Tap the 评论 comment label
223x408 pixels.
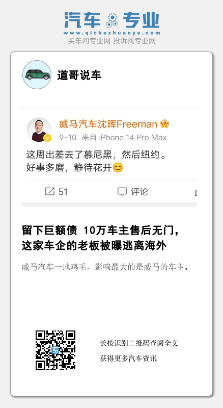tap(140, 192)
